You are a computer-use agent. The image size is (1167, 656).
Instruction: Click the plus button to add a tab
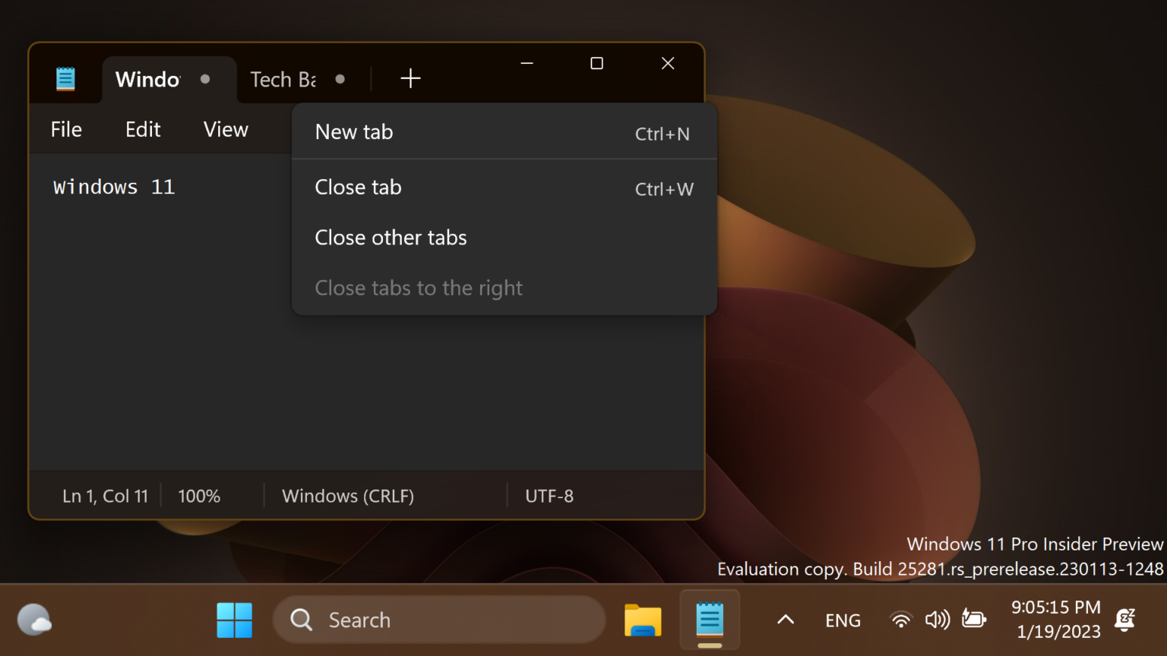pyautogui.click(x=410, y=78)
